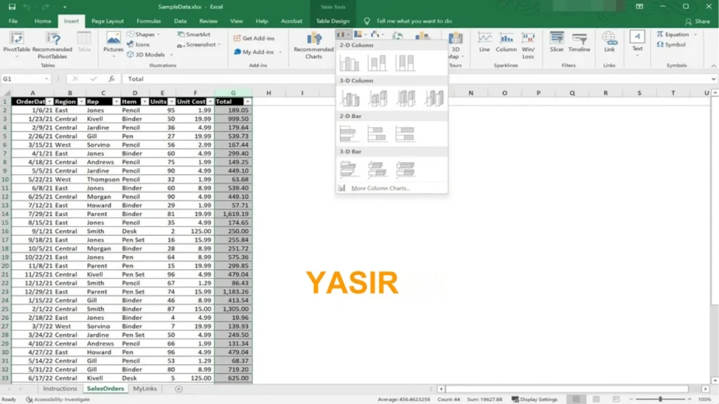Add a new sheet
Image resolution: width=719 pixels, height=404 pixels.
[179, 389]
